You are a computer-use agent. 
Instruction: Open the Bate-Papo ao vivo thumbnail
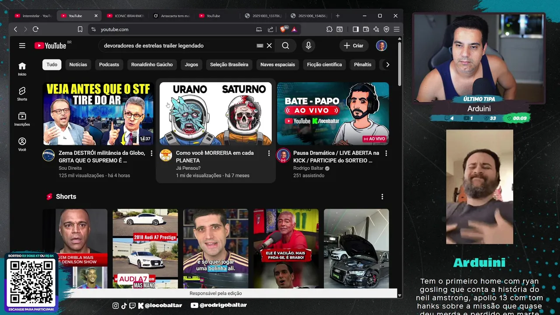point(333,114)
